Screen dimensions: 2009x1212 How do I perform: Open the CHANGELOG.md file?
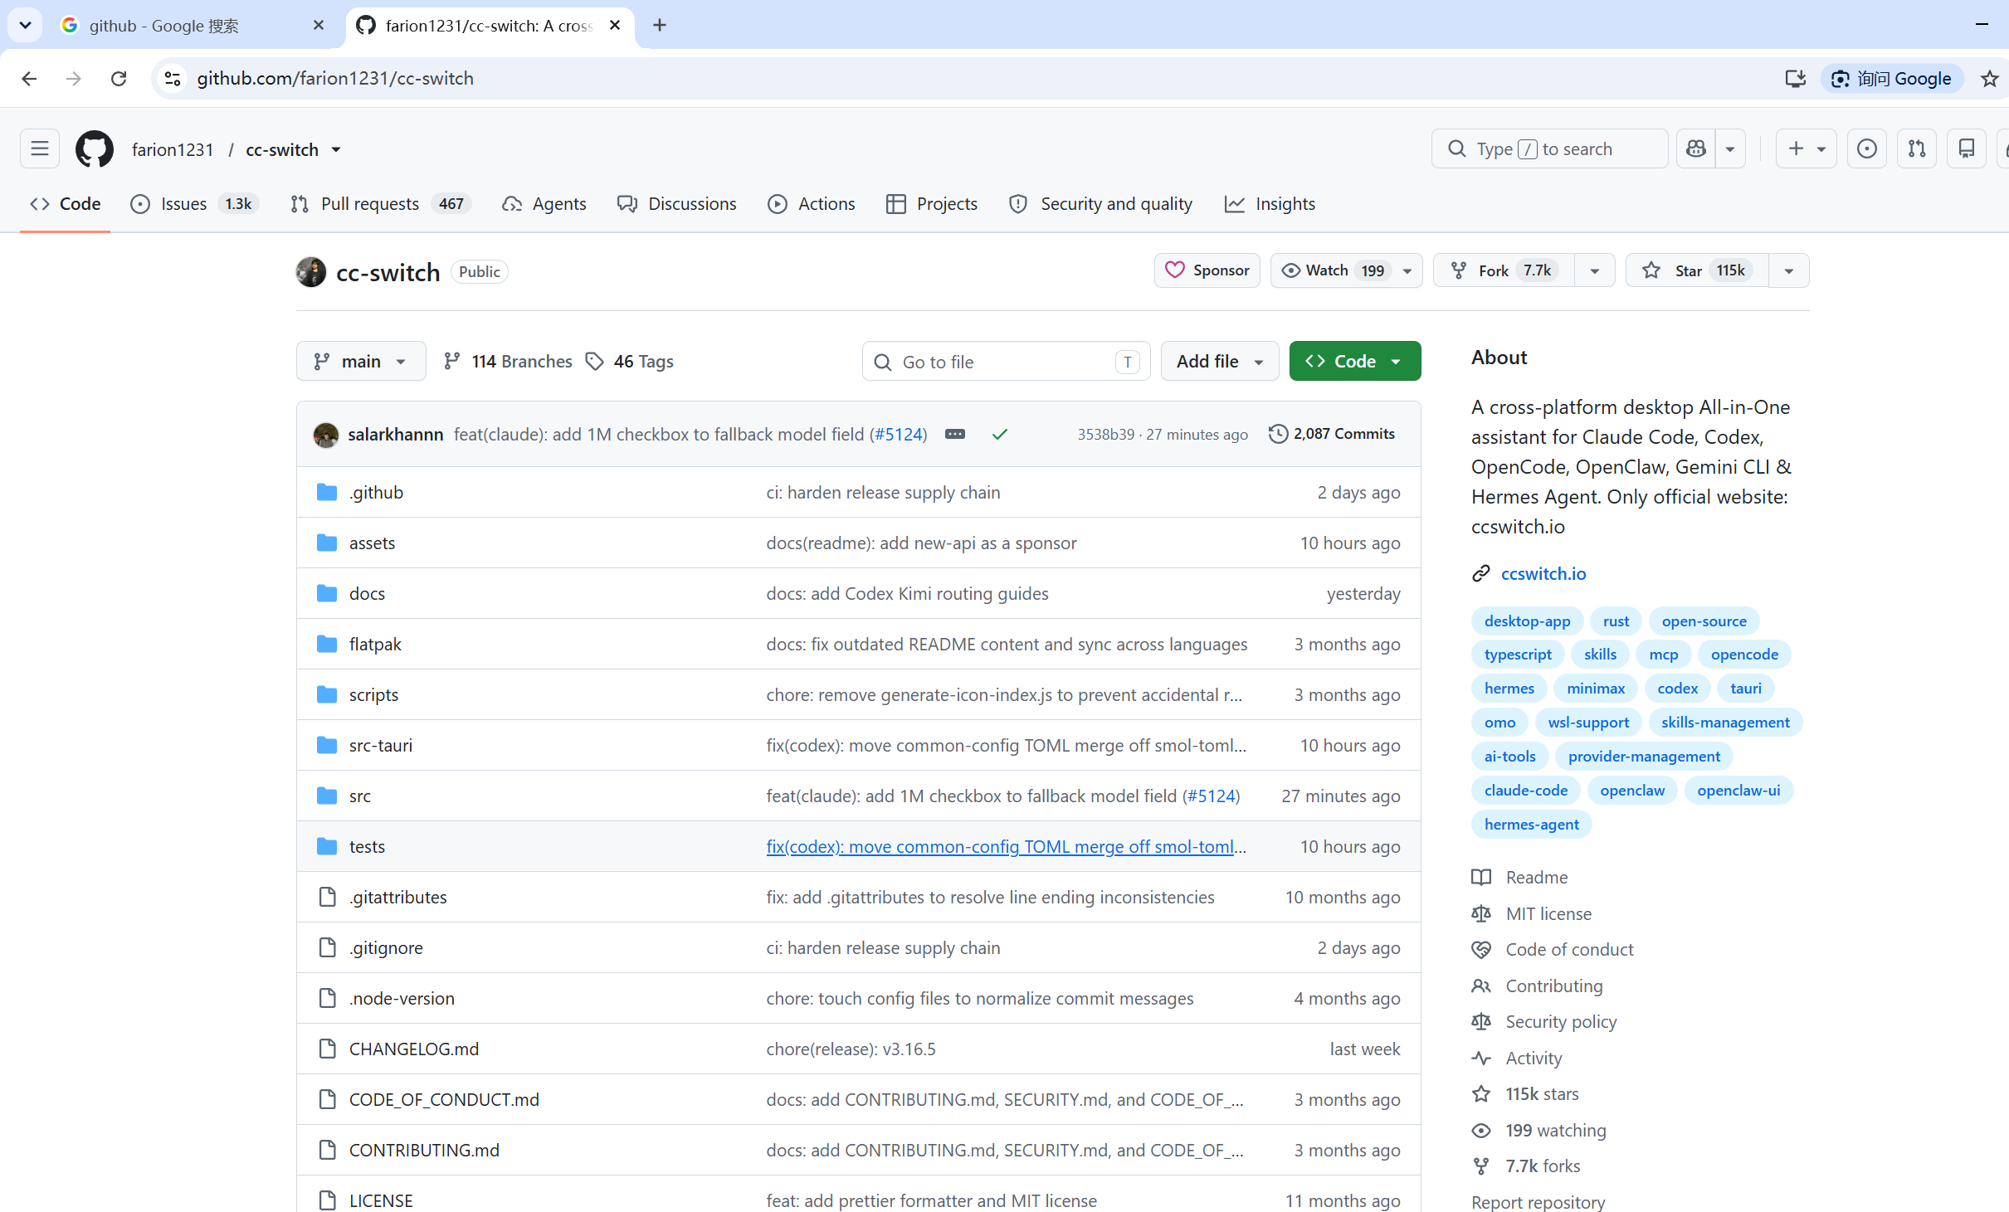414,1049
